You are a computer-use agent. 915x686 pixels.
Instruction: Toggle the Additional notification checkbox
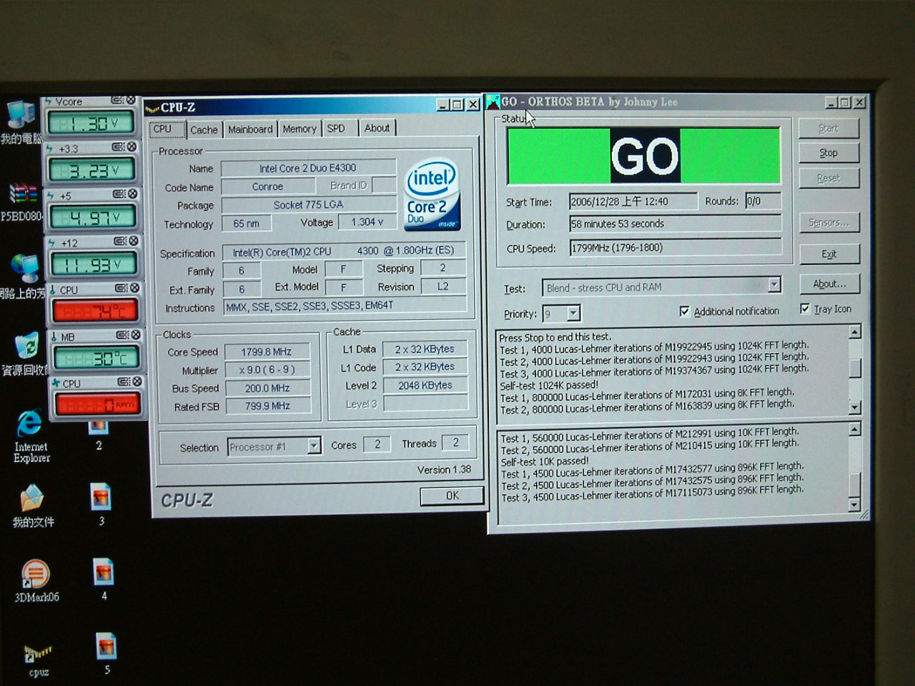(x=685, y=312)
